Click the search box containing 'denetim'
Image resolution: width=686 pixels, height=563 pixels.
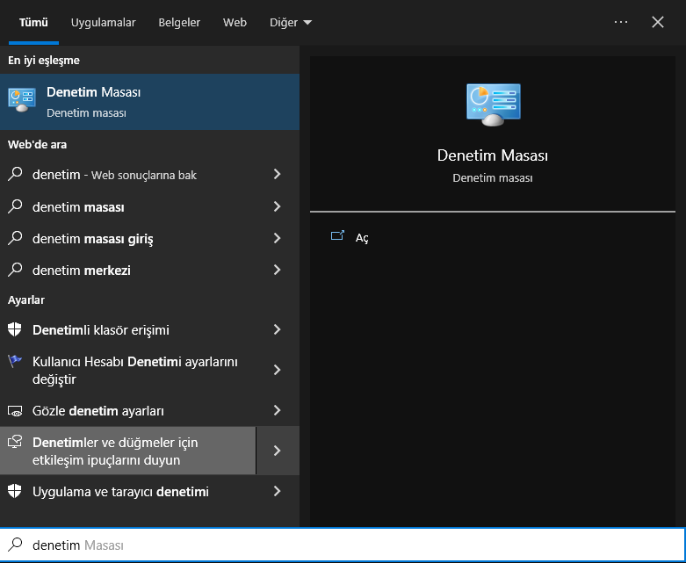click(x=343, y=545)
